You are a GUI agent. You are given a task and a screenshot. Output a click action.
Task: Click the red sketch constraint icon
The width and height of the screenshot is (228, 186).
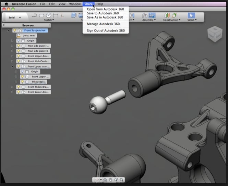coord(62,15)
